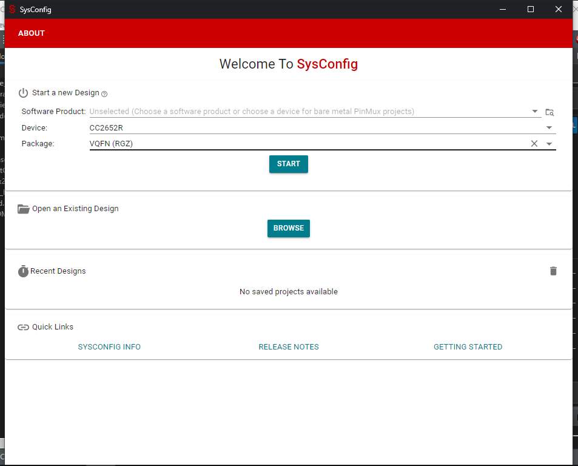Image resolution: width=578 pixels, height=466 pixels.
Task: Click the 'Open an Existing Design' label
Action: [75, 209]
